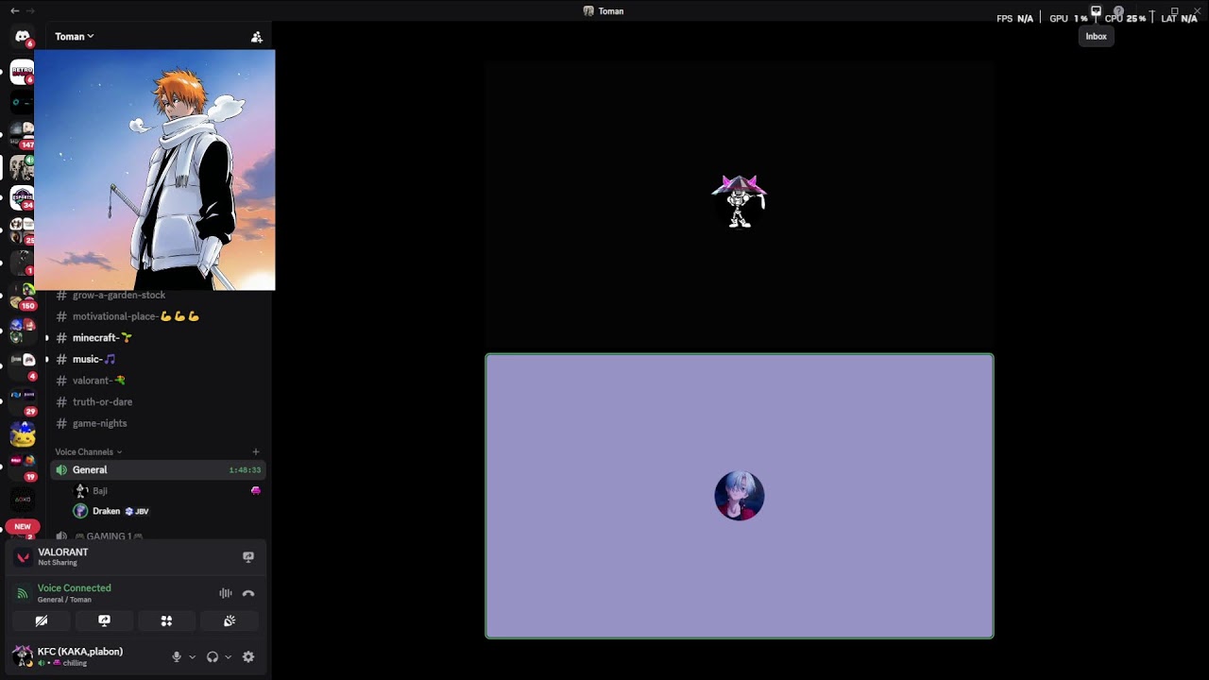Open the invite members icon beside Toman
Viewport: 1209px width, 680px height.
256,37
